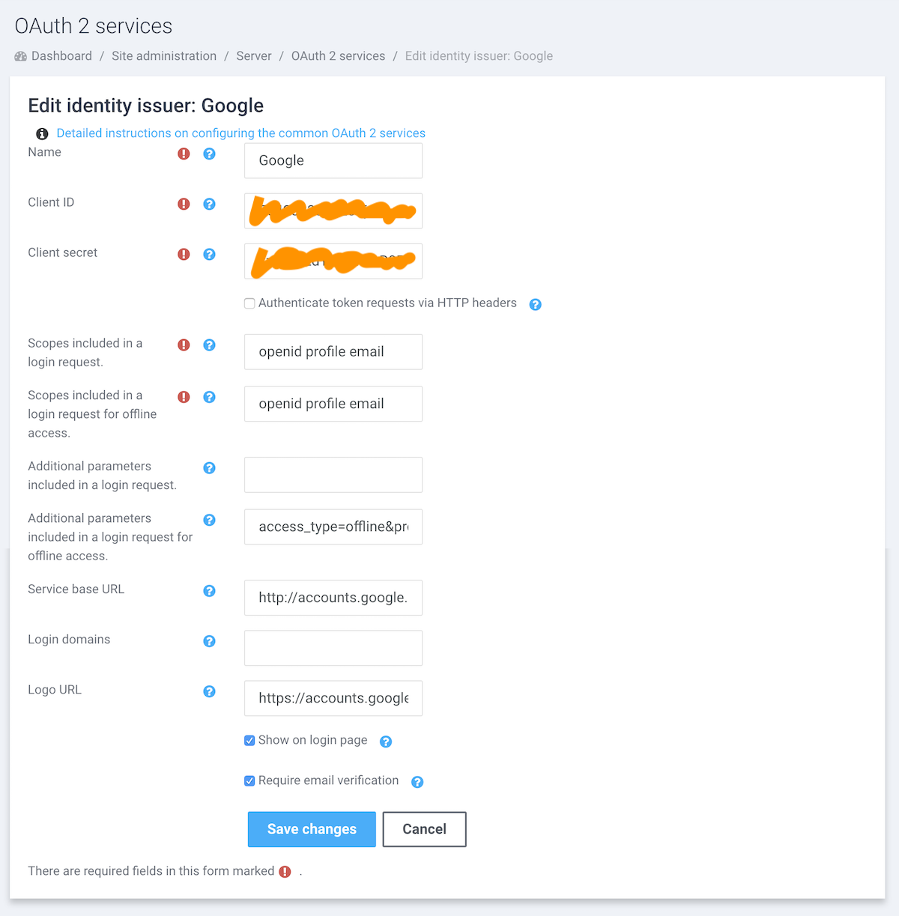Enable Authenticate token requests via HTTP headers
Screen dimensions: 899x916
pos(249,303)
